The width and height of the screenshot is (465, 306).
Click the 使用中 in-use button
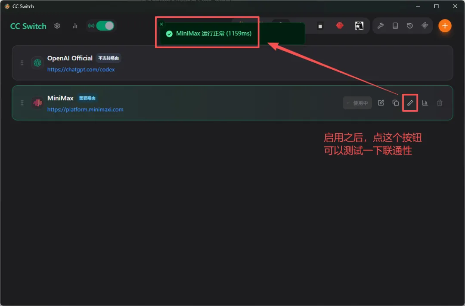[x=357, y=103]
